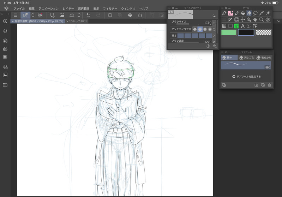
Task: Select the Balloon tool icon
Action: [x=249, y=26]
